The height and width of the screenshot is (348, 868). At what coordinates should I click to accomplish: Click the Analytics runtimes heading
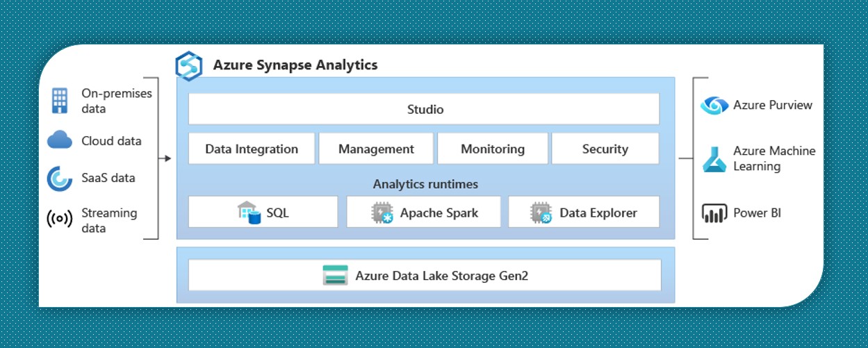pyautogui.click(x=425, y=184)
